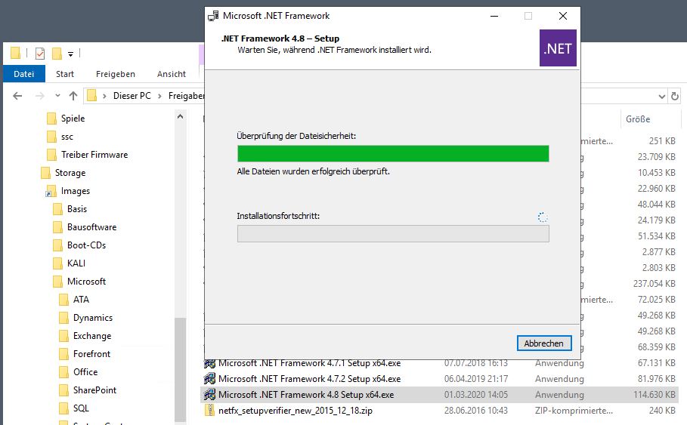Minimize the .NET Framework setup window

tap(494, 16)
